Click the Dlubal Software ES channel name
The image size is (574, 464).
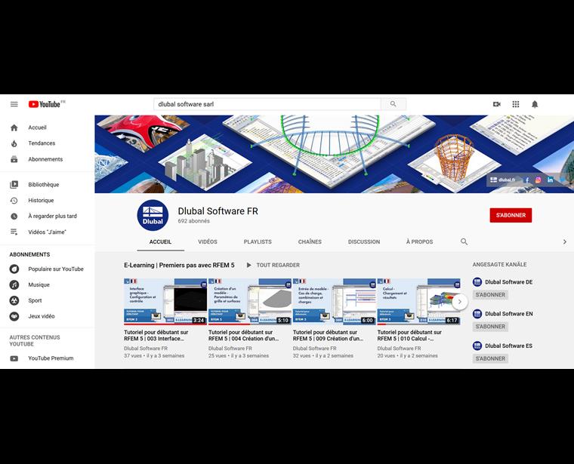(508, 346)
